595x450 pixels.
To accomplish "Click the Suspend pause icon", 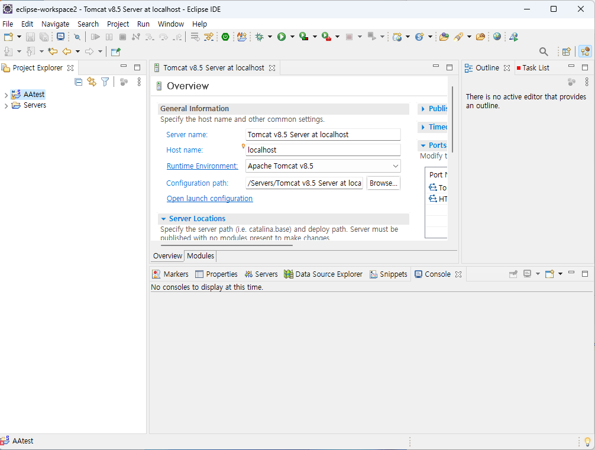I will (x=109, y=37).
